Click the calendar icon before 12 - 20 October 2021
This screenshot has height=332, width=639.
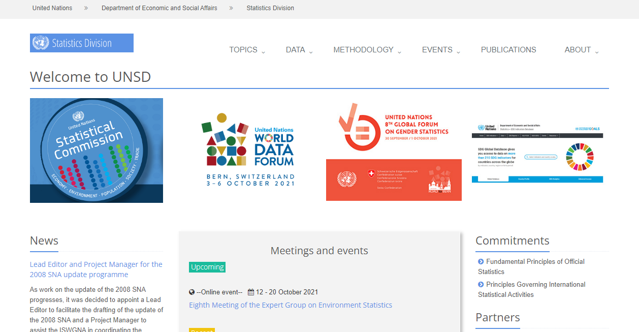pos(251,292)
